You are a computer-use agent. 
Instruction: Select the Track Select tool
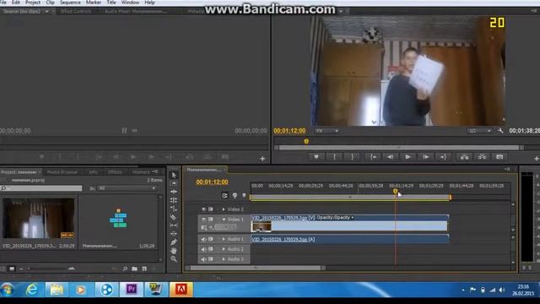(174, 183)
